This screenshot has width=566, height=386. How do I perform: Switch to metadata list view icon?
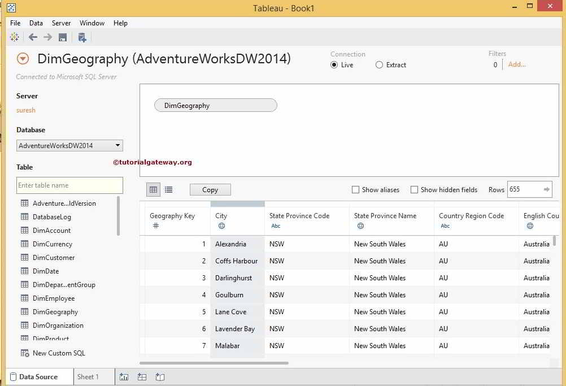click(x=168, y=190)
